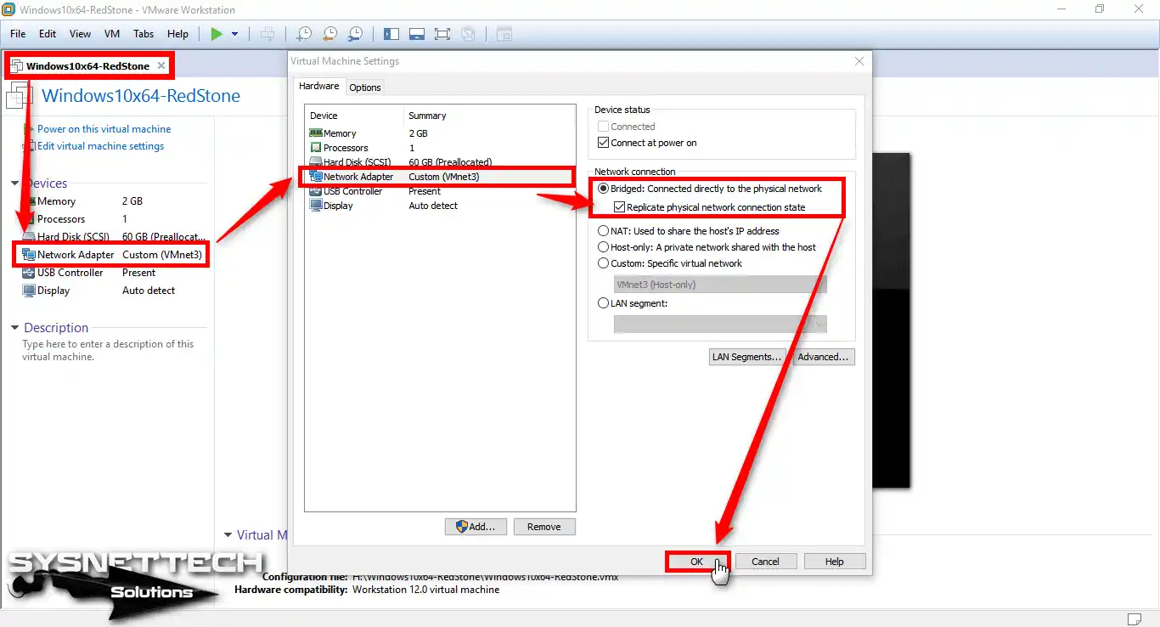Screen dimensions: 1160x627
Task: Click USB Controller under Devices in main window
Action: point(70,273)
